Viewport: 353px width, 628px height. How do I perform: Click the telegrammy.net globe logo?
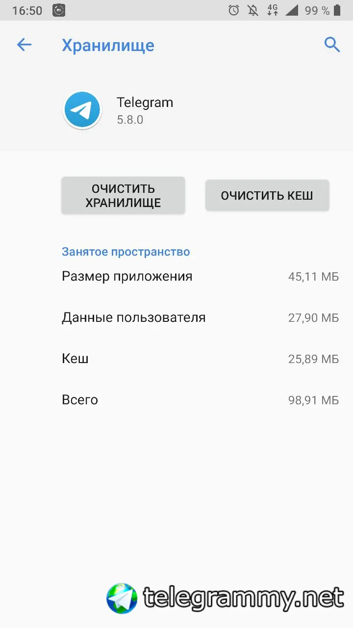coord(122,599)
